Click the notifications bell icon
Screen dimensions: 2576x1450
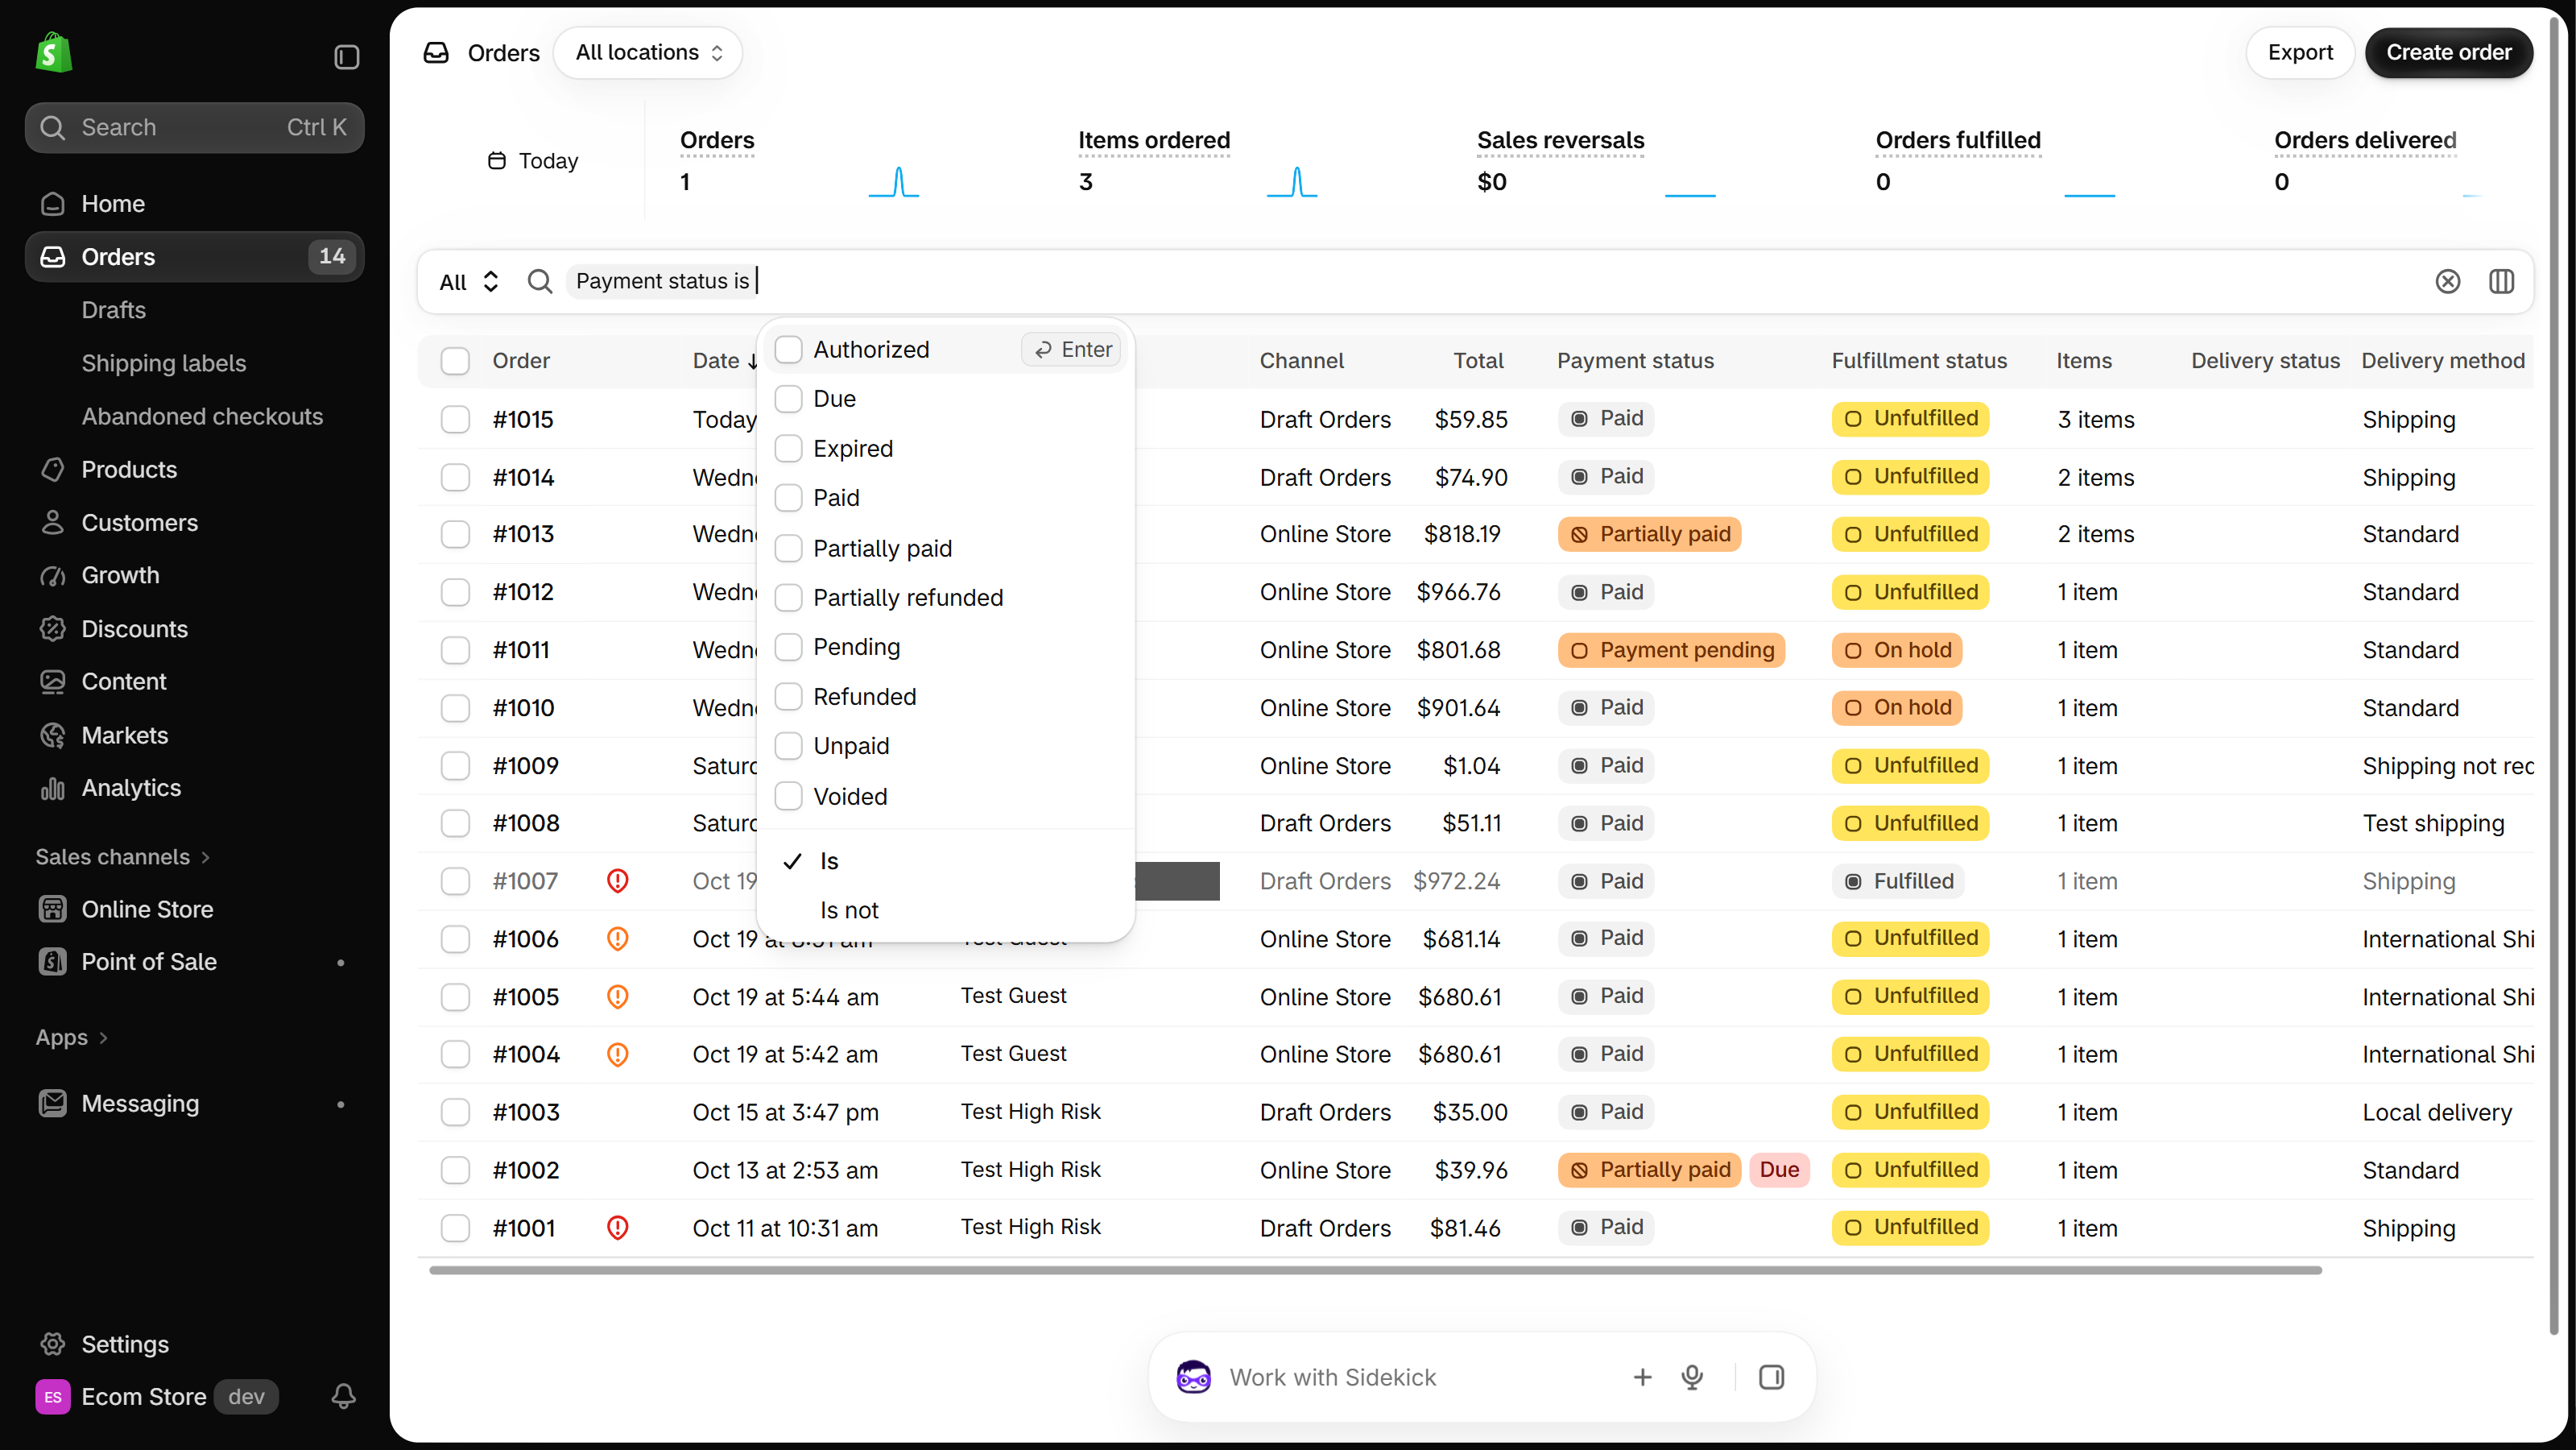tap(343, 1396)
